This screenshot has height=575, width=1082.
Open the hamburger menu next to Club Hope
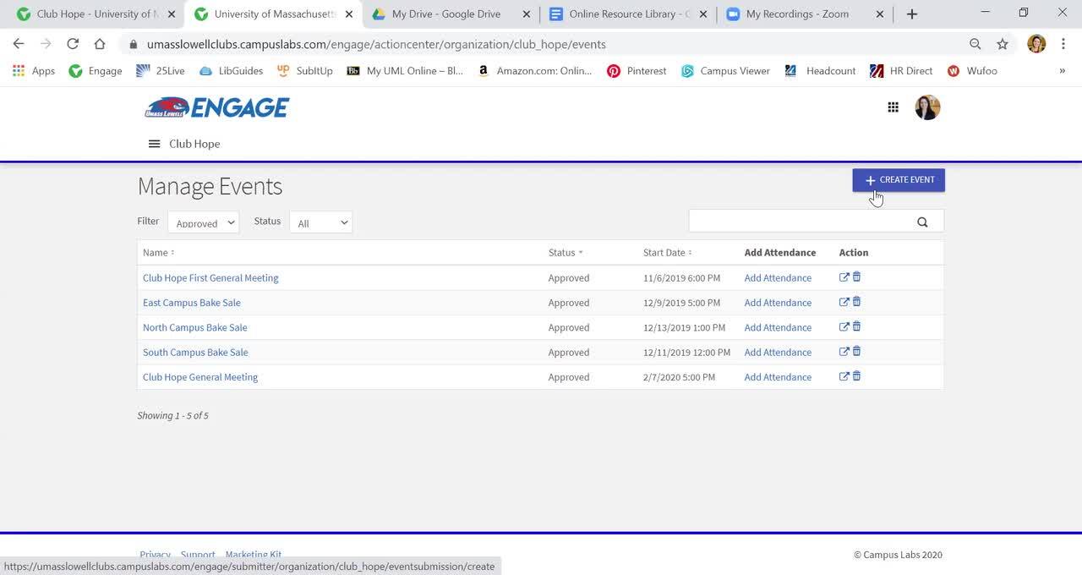pos(154,144)
